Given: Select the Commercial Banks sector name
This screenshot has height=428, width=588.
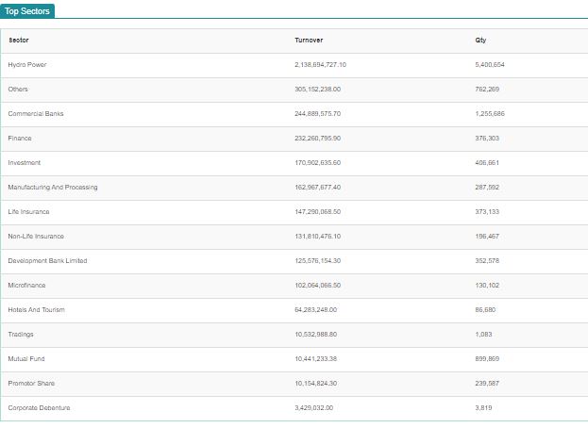Looking at the screenshot, I should click(36, 113).
